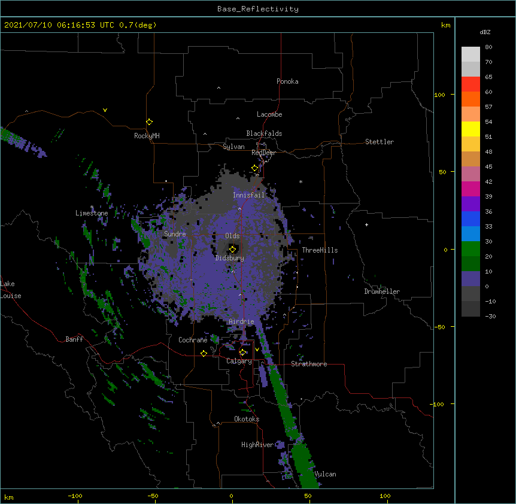Click the HighRiver label

257,445
